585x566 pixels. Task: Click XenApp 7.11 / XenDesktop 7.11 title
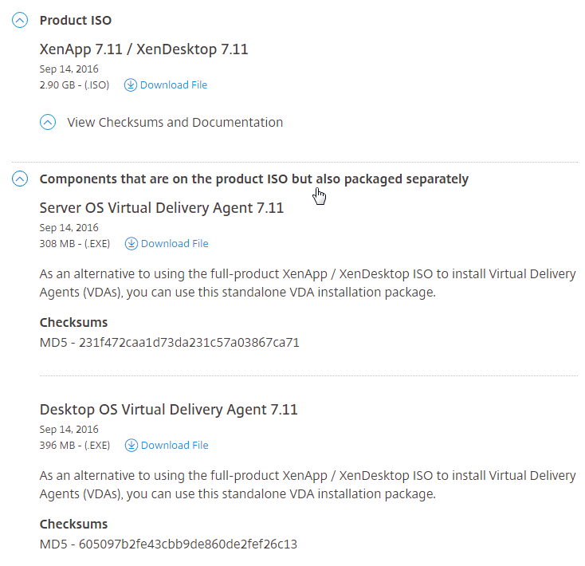click(143, 49)
